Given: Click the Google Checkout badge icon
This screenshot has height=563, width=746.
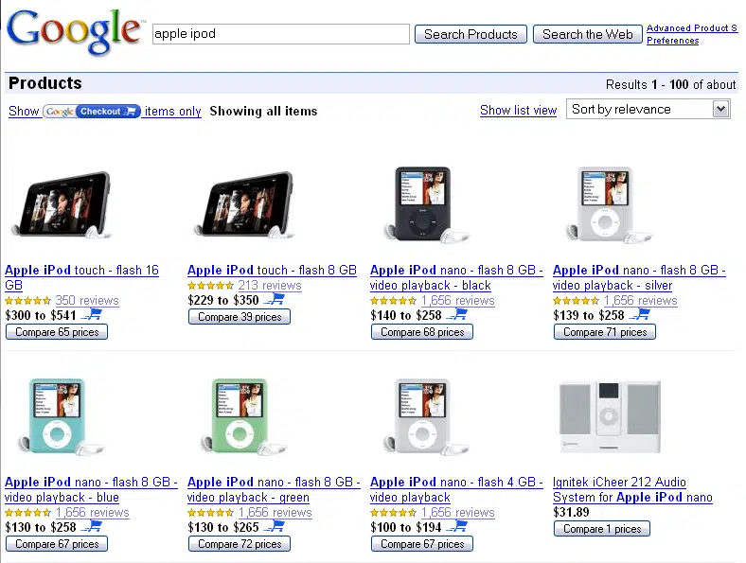Looking at the screenshot, I should pyautogui.click(x=92, y=112).
